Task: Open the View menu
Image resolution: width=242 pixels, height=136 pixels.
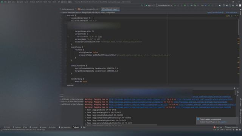Action: (x=14, y=2)
